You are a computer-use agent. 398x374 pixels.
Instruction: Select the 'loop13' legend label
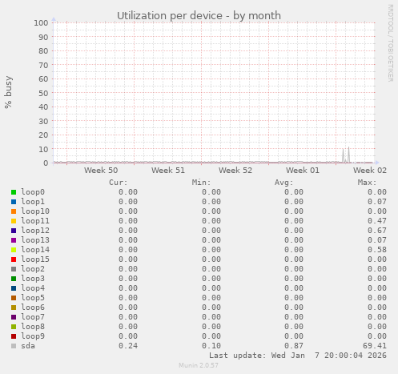pos(35,240)
